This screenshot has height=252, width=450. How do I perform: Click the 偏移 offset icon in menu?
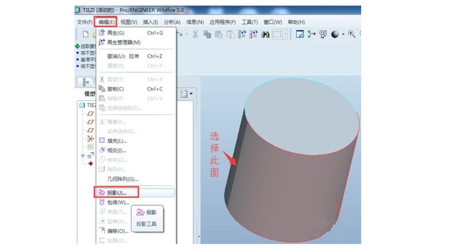[102, 230]
